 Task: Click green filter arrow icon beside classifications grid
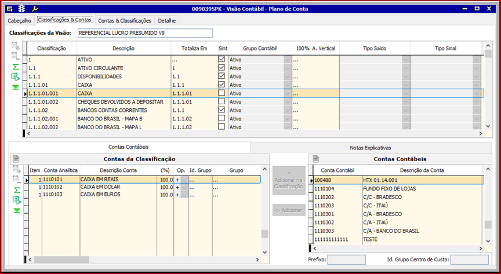click(16, 87)
